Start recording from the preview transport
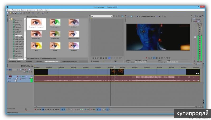This screenshot has height=120, width=211. click(147, 58)
